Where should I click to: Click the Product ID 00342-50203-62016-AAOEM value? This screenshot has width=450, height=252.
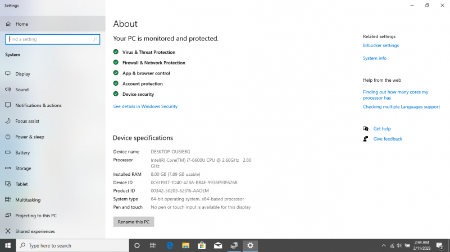(x=180, y=191)
